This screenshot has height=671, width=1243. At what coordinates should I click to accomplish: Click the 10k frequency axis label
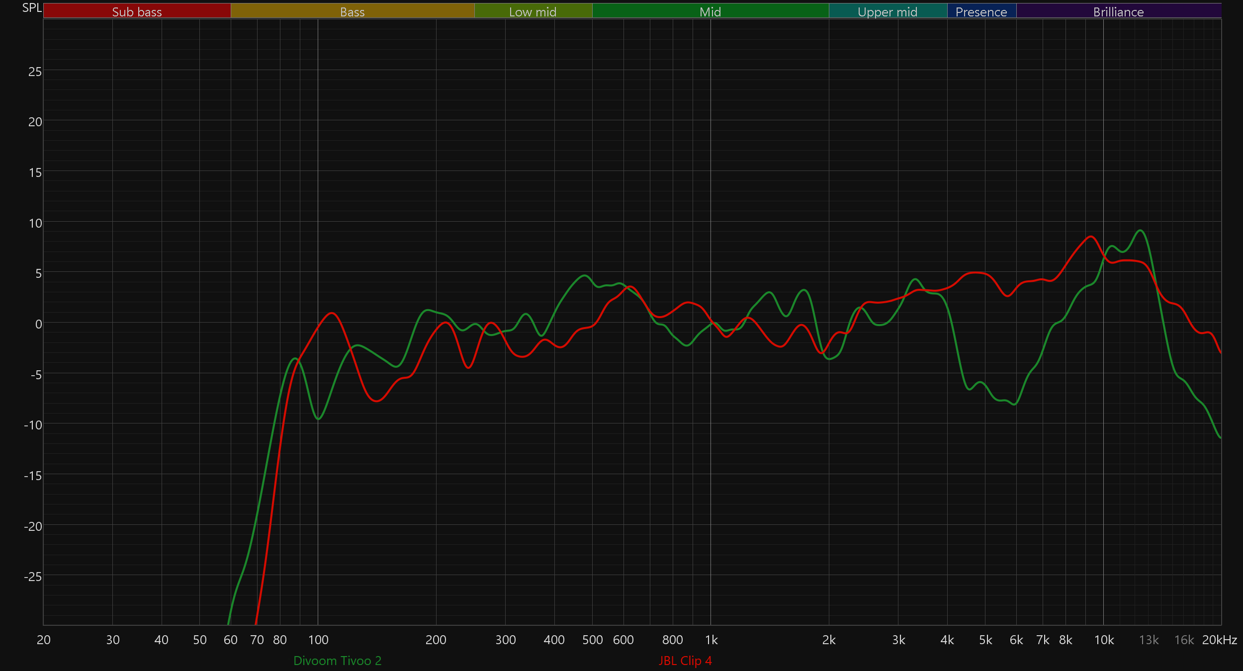pos(1104,640)
